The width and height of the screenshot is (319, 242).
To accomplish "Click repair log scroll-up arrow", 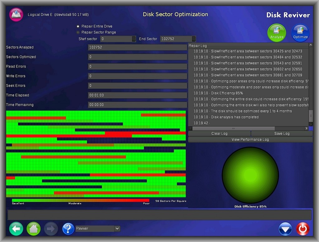I will click(x=311, y=45).
